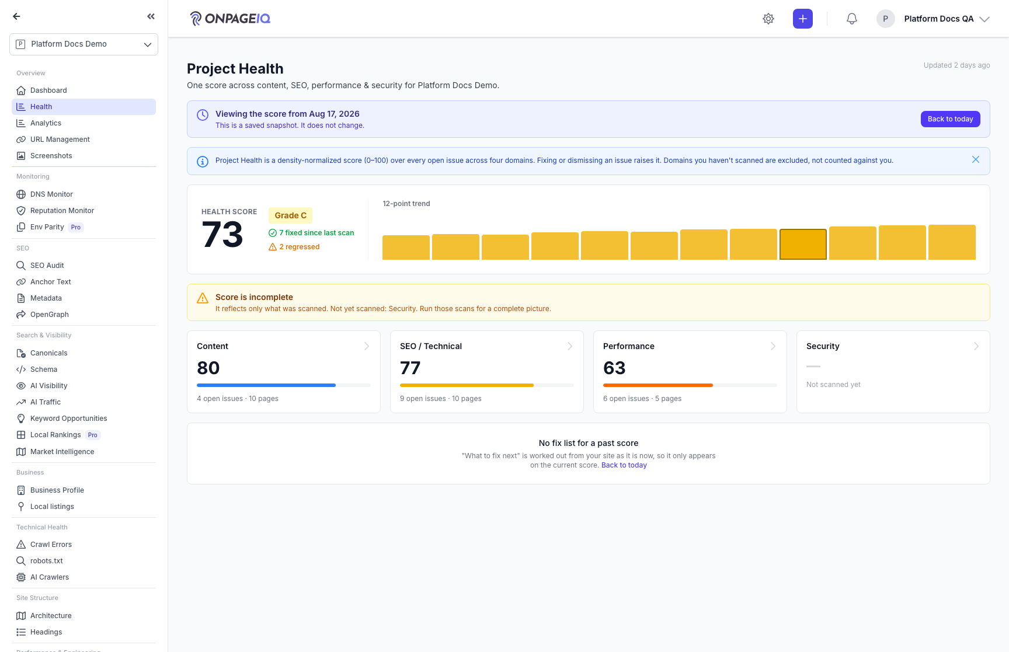Open the notifications bell
The width and height of the screenshot is (1009, 652).
coord(852,19)
